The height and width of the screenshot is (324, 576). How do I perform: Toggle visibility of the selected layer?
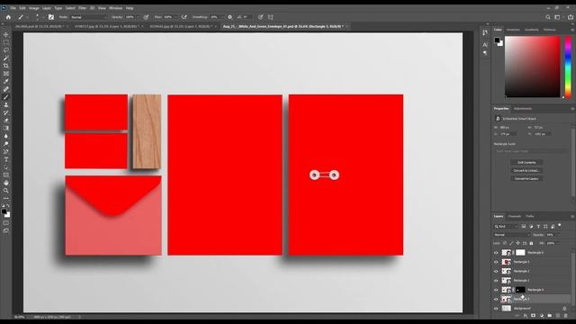coord(496,299)
